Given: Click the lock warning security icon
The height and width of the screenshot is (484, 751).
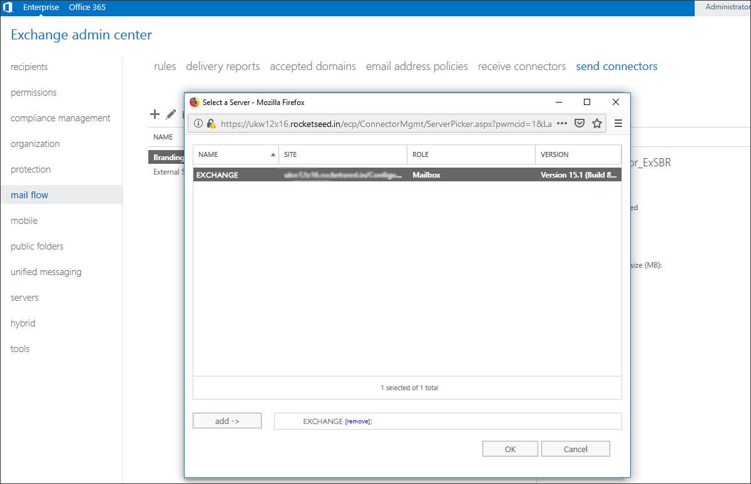Looking at the screenshot, I should (211, 124).
